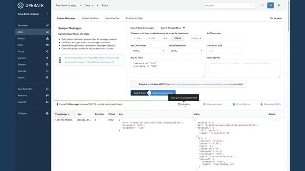Click the info icon next to Found 14 Messages
Image resolution: width=305 pixels, height=171 pixels.
(57, 104)
